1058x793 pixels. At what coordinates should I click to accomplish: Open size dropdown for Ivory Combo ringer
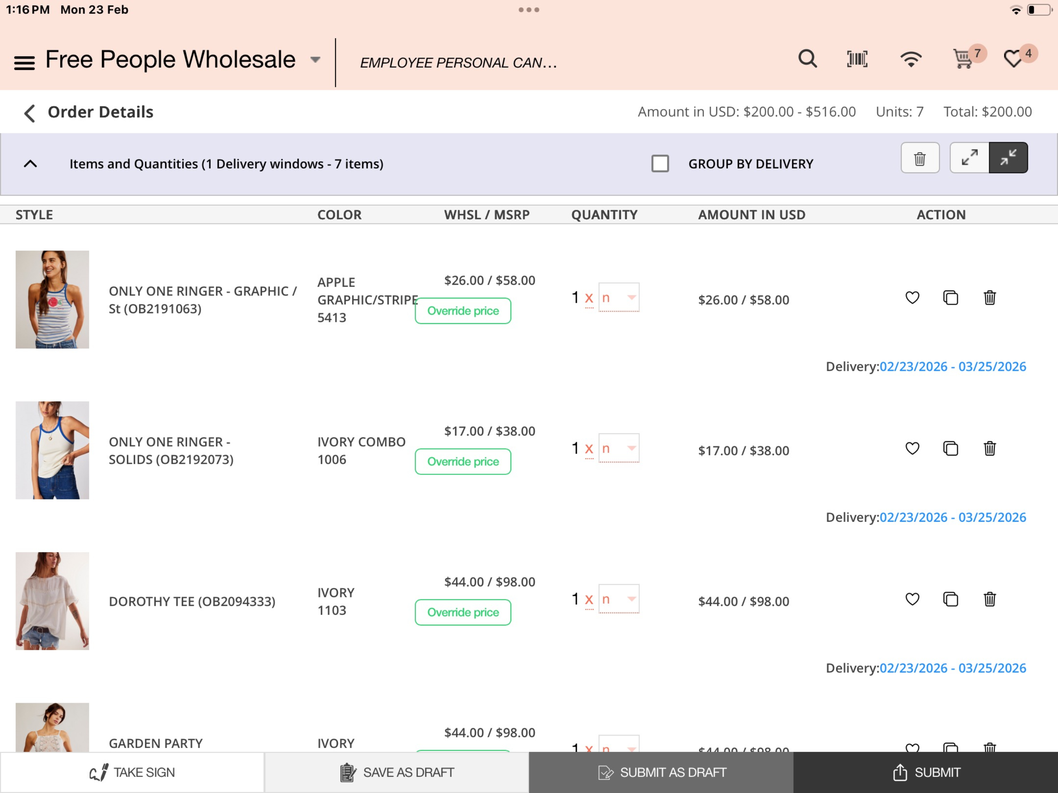click(619, 448)
